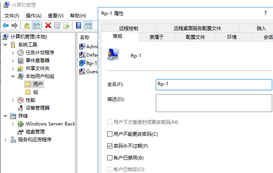Click the Windows Server Backup icon
Screen dimensions: 273x173
coord(21,124)
